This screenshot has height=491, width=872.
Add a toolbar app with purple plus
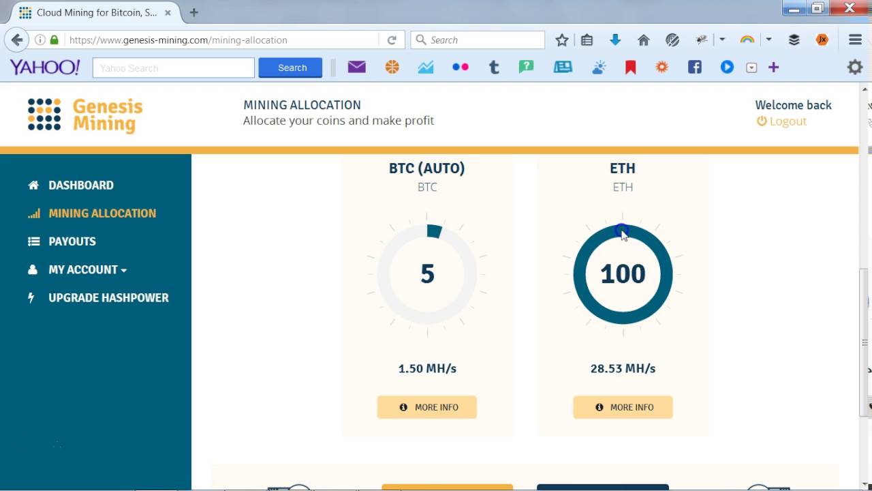773,67
